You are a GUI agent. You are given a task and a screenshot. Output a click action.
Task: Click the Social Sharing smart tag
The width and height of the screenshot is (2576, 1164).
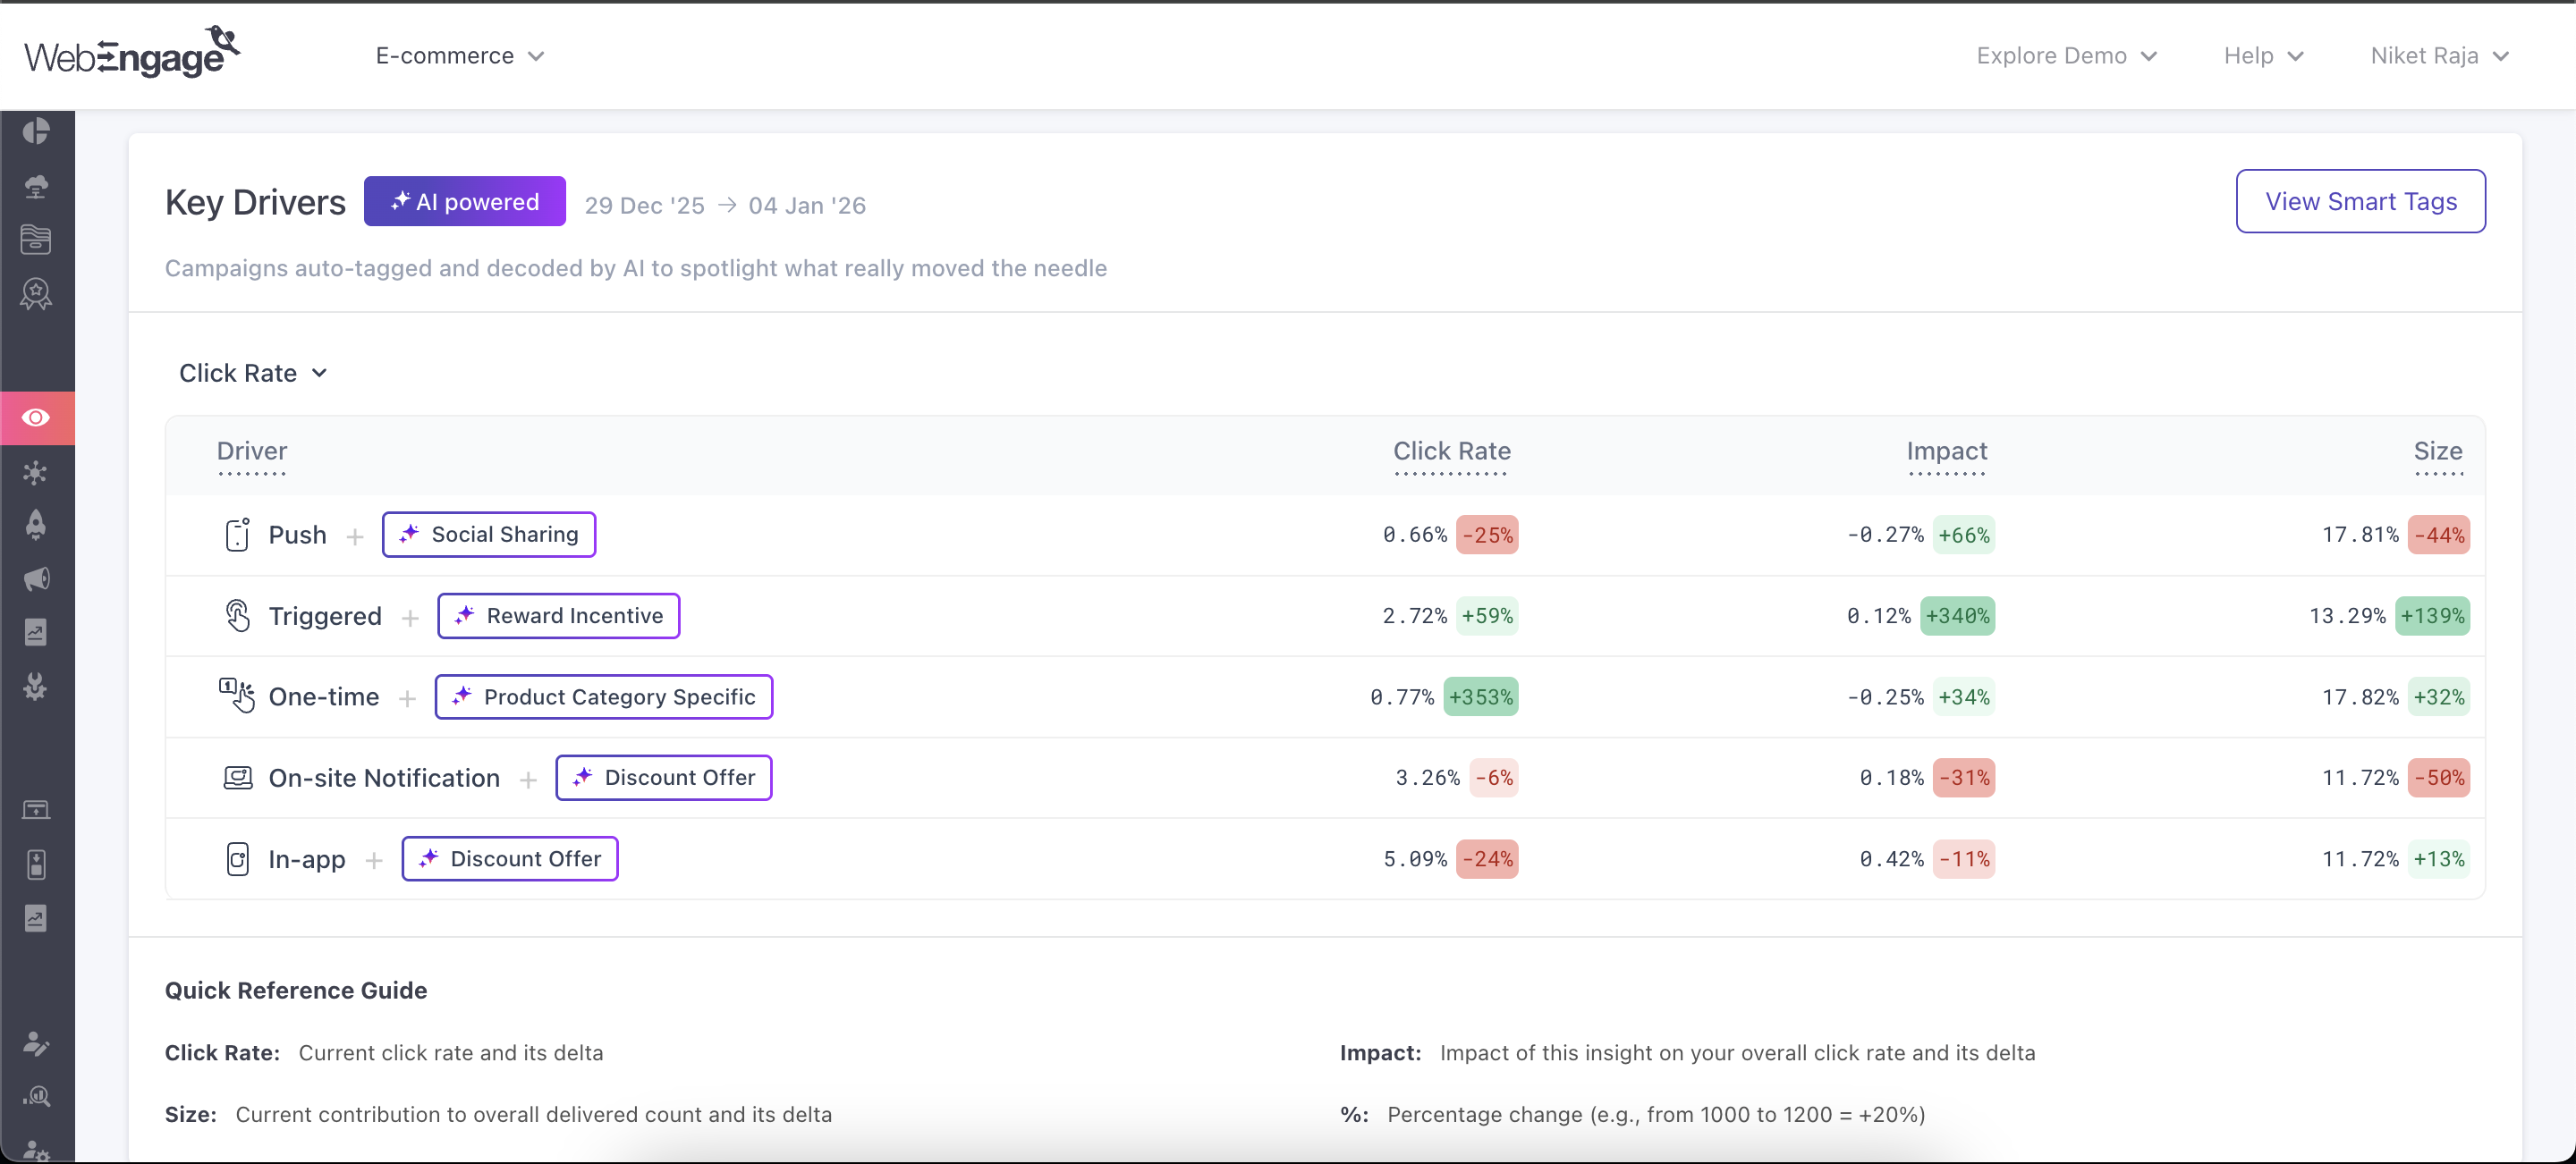(x=489, y=535)
